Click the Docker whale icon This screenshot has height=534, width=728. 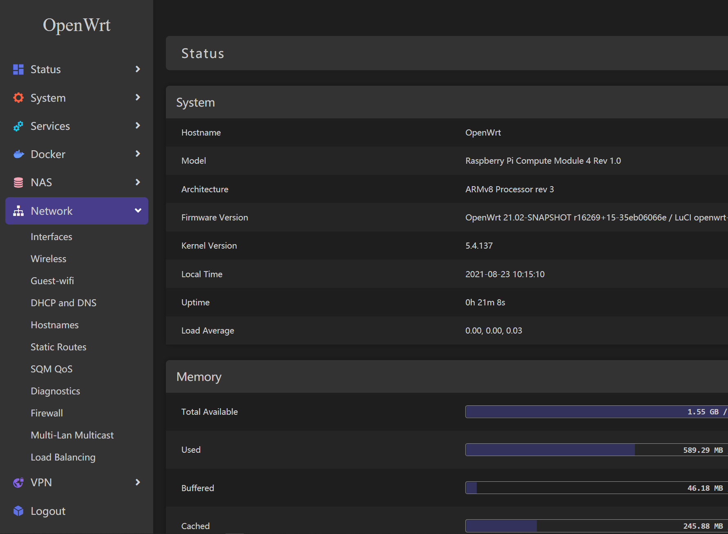(x=18, y=154)
